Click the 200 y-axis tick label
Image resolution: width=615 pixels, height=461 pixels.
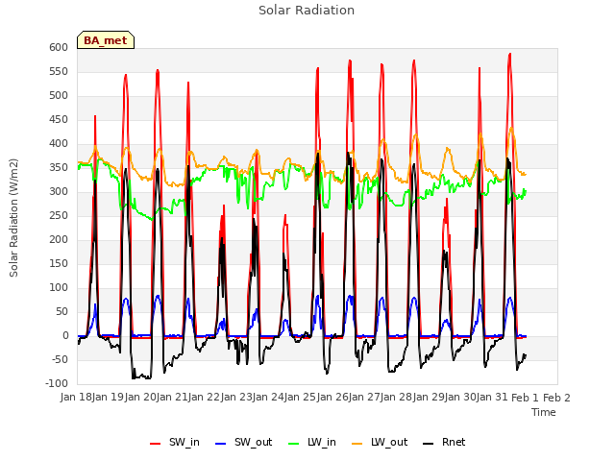(59, 240)
